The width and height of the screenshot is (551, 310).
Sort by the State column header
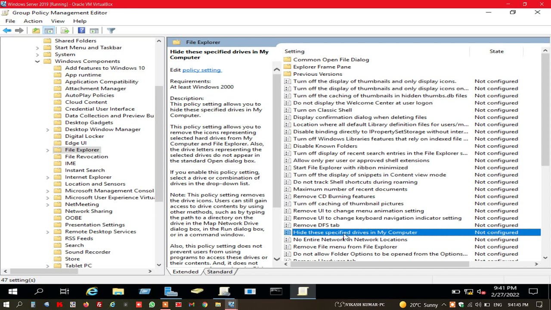(x=496, y=51)
